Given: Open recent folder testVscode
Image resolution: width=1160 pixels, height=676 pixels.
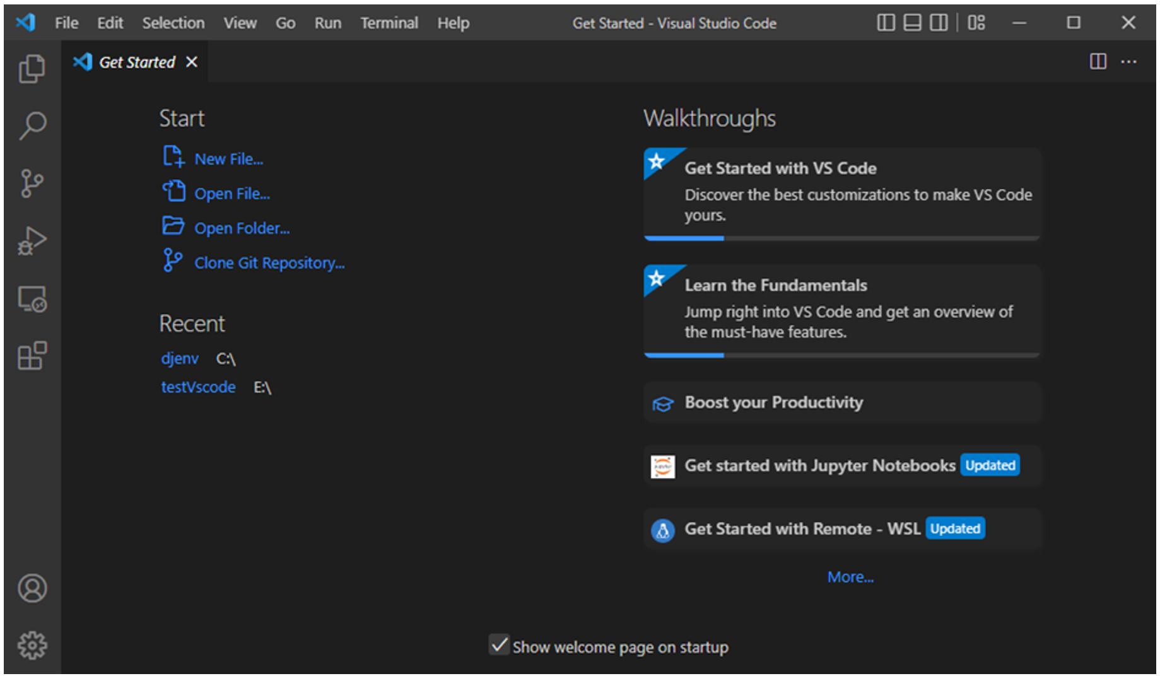Looking at the screenshot, I should [x=198, y=387].
